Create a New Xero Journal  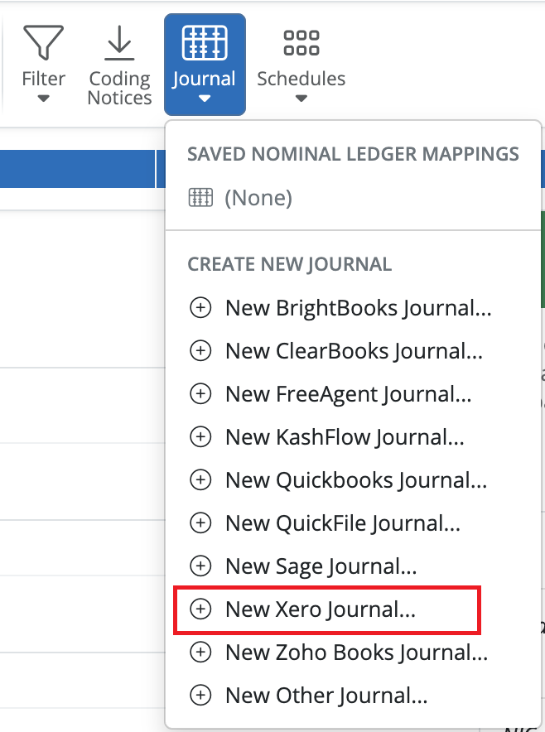pos(326,609)
